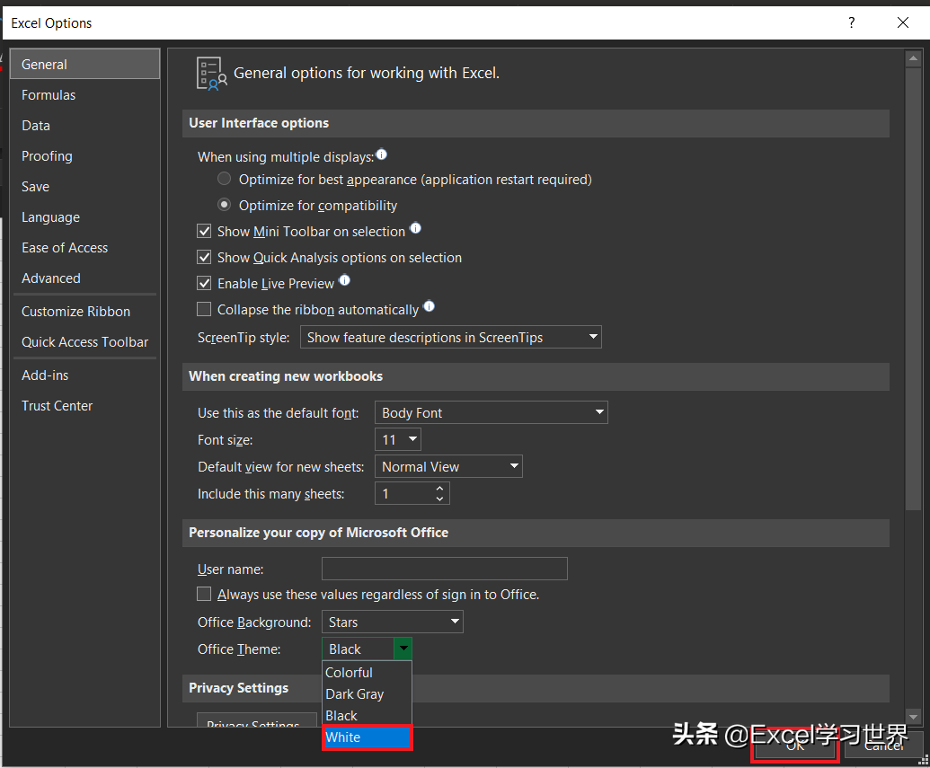Check Always use these values checkbox
Screen dimensions: 930x768
(x=204, y=594)
